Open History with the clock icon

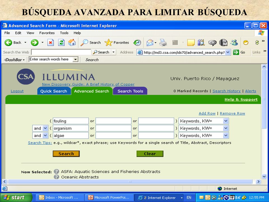pyautogui.click(x=137, y=42)
